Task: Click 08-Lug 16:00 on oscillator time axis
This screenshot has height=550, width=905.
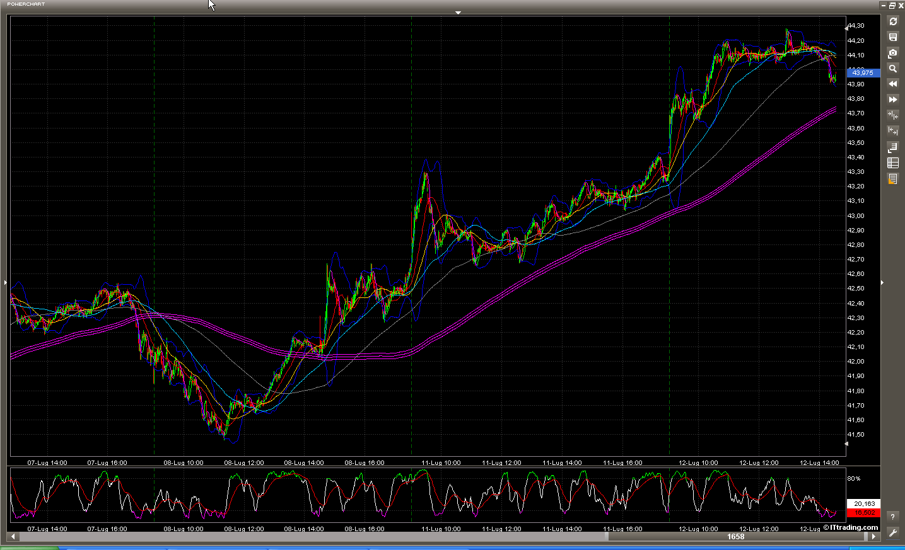Action: (365, 529)
